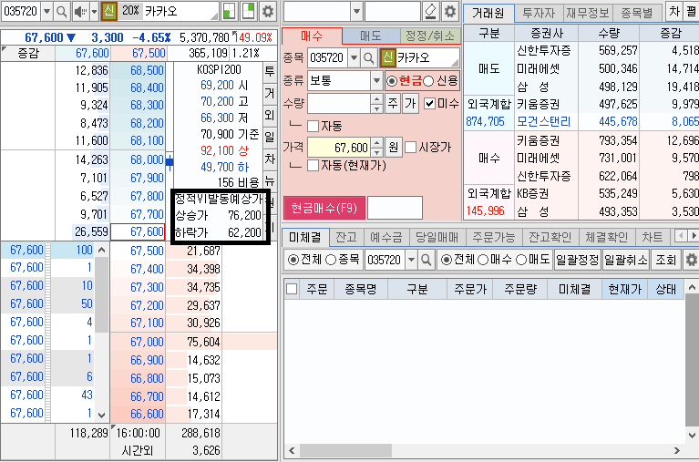
Task: Click the eraser clear icon in the order toolbar
Action: click(431, 11)
